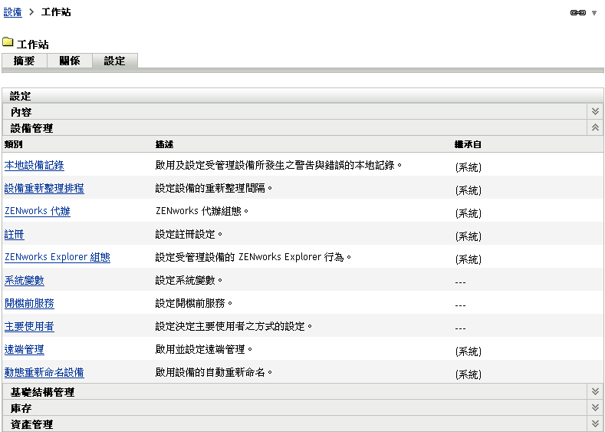
Task: Click the 繼承自 column header
Action: tap(468, 144)
